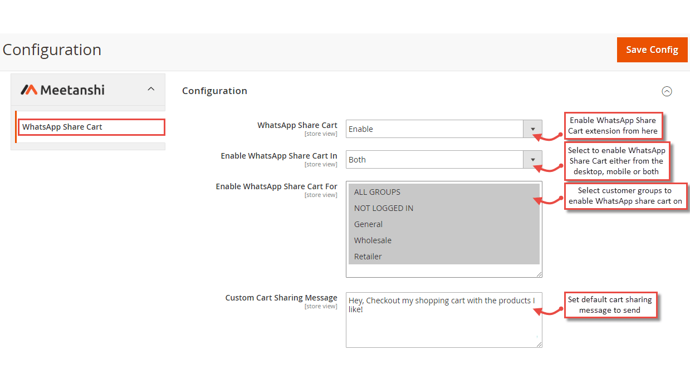Click the customer groups listbox resize handle
Viewport: 690px width, 384px height.
pyautogui.click(x=539, y=274)
